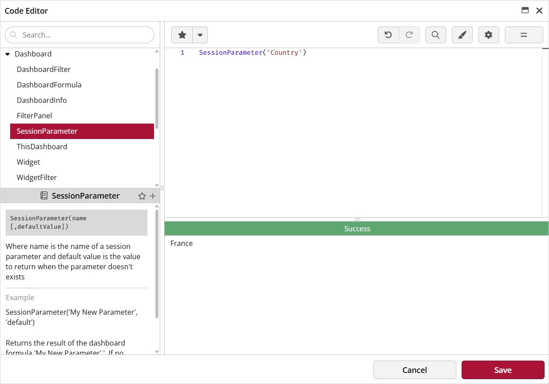Click the Search functions input field
Viewport: 549px width, 384px height.
84,35
